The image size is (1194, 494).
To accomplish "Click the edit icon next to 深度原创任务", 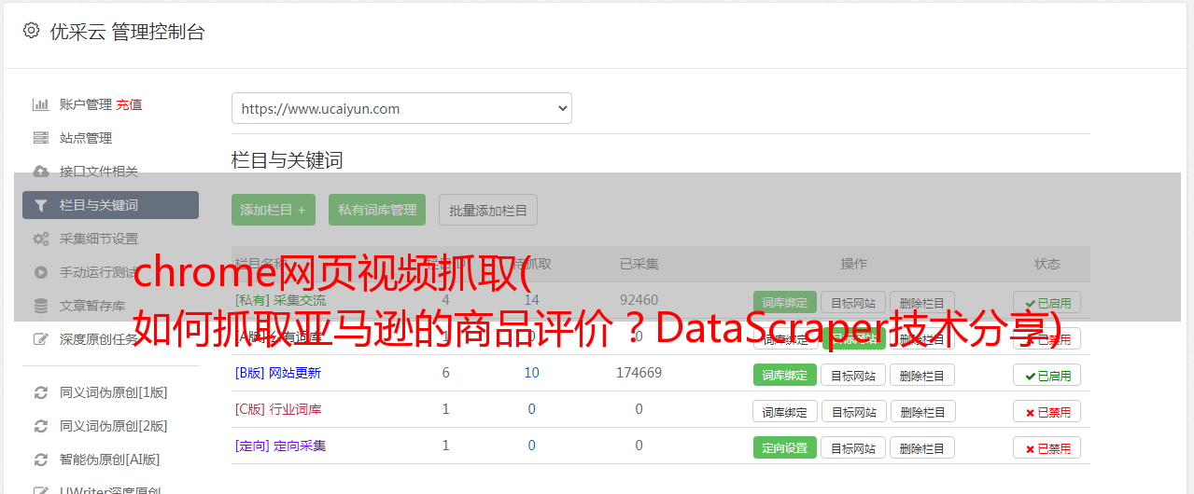I will click(x=40, y=339).
